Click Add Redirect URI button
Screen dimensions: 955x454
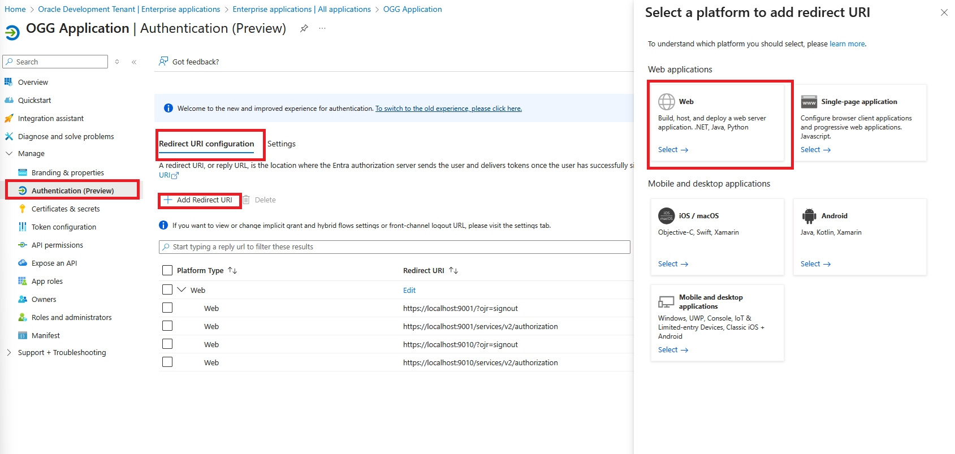[x=199, y=200]
